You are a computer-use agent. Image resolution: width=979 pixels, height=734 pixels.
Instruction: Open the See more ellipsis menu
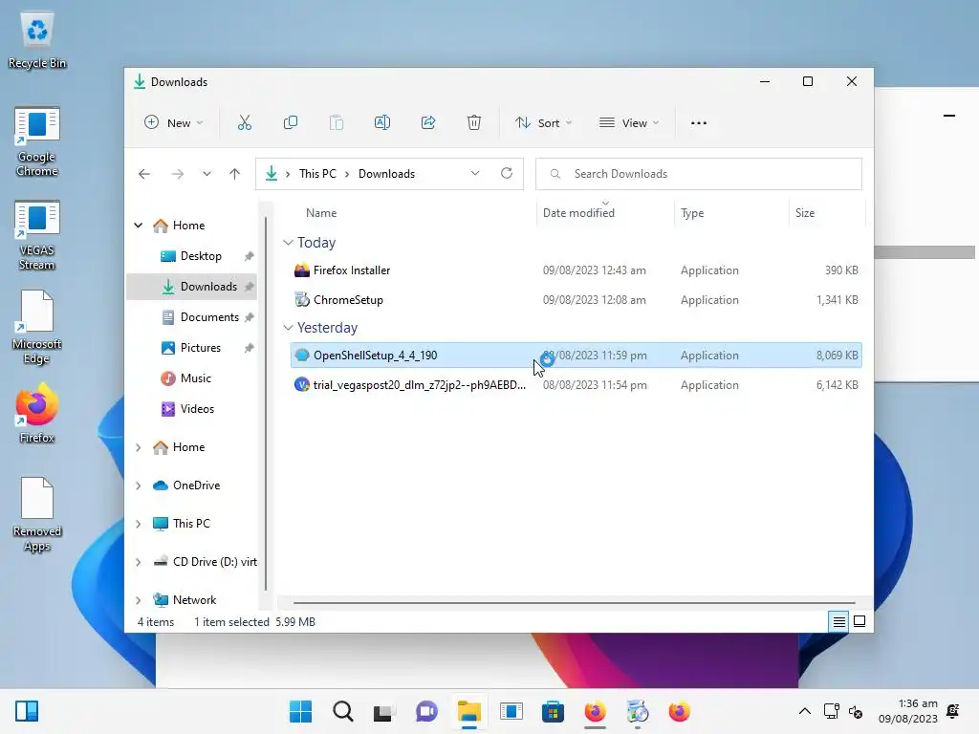coord(699,123)
